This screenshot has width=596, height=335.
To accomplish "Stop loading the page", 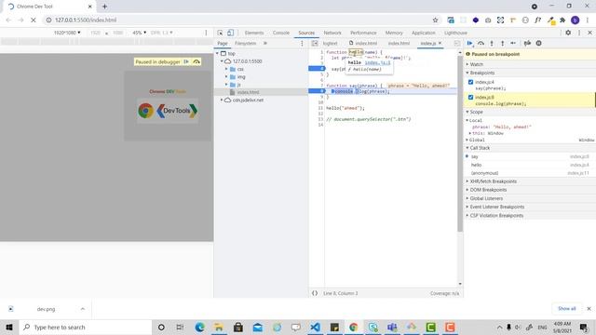I will pyautogui.click(x=34, y=20).
